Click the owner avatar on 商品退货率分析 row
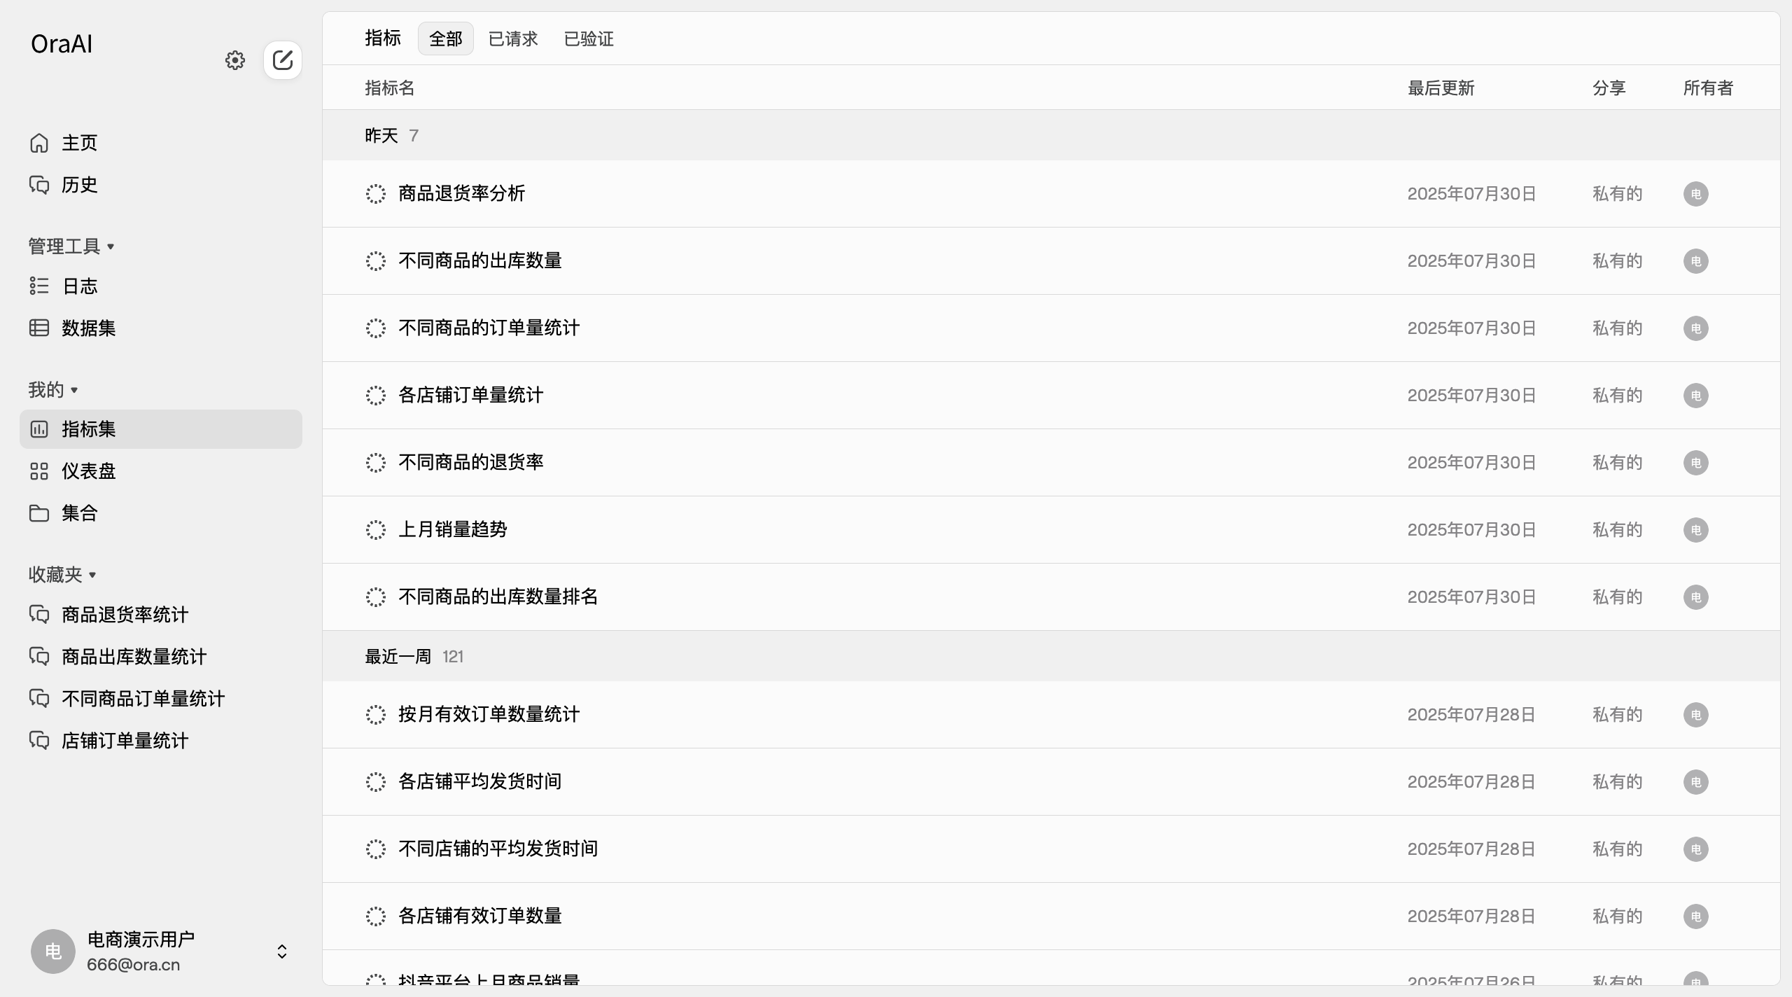1792x997 pixels. click(1695, 194)
